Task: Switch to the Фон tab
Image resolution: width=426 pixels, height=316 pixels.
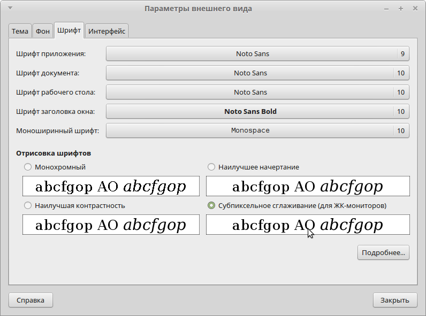Action: pyautogui.click(x=43, y=31)
